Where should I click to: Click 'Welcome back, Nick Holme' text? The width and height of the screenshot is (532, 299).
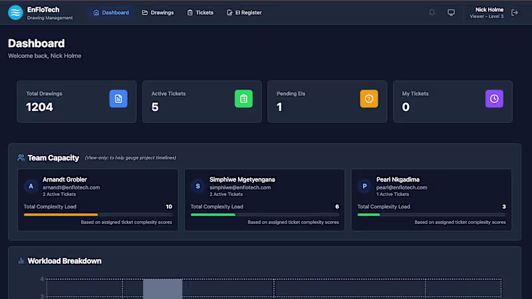tap(45, 56)
